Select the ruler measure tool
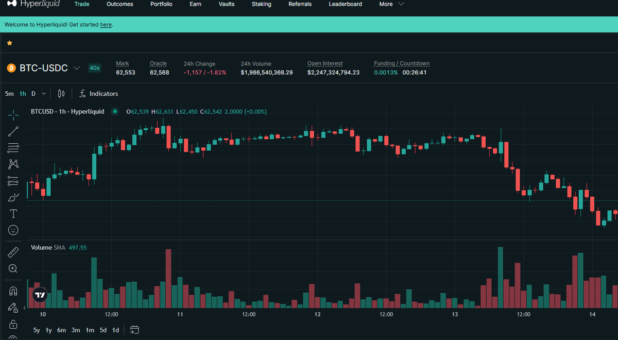Screen dimensions: 618x340 pos(13,252)
